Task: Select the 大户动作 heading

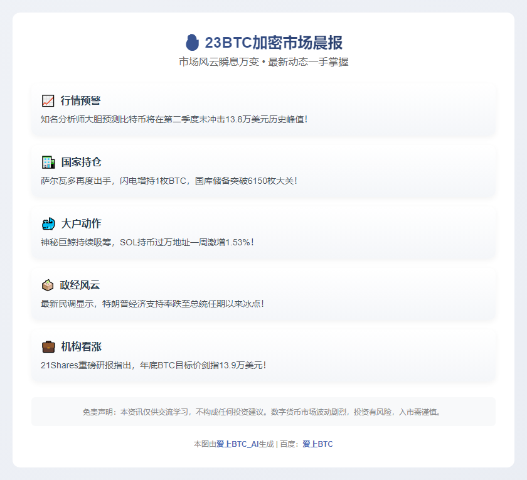Action: (x=81, y=223)
